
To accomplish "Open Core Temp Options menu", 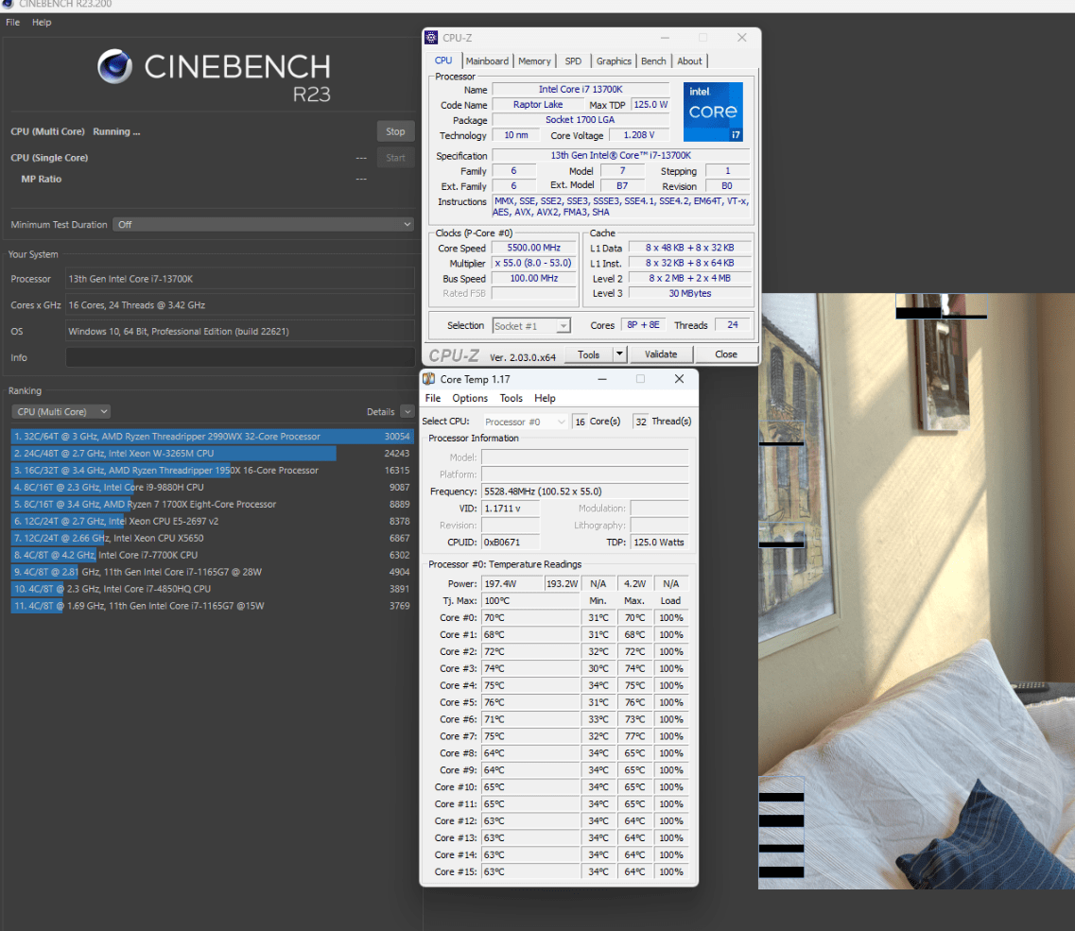I will pos(470,398).
